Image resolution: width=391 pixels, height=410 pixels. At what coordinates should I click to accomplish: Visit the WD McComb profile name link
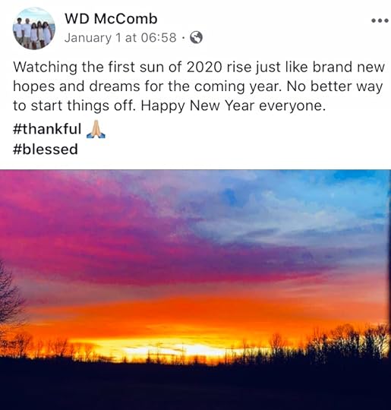(x=111, y=19)
